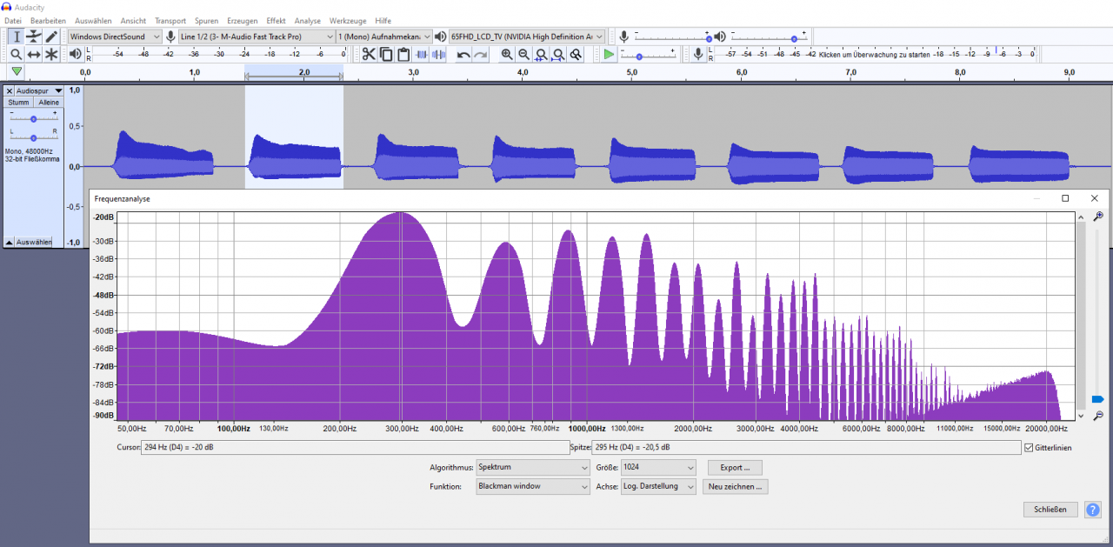Toggle Alleine (solo) on the track
The width and height of the screenshot is (1113, 547).
tap(49, 103)
